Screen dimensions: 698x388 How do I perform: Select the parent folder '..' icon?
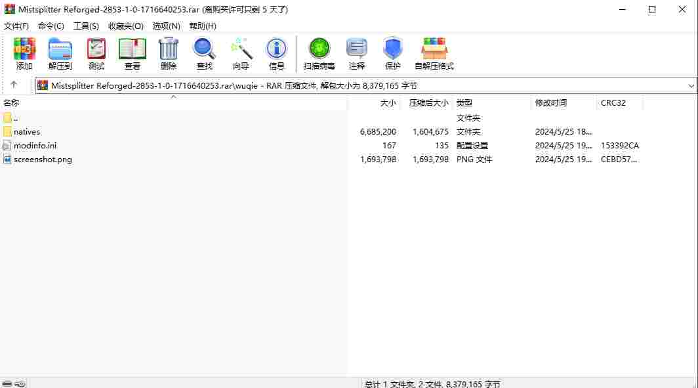point(7,118)
